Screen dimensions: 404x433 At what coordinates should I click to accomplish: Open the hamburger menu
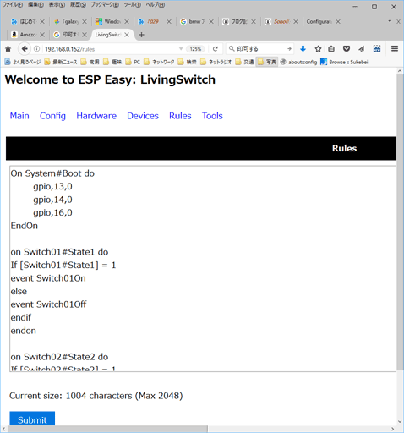coord(395,49)
